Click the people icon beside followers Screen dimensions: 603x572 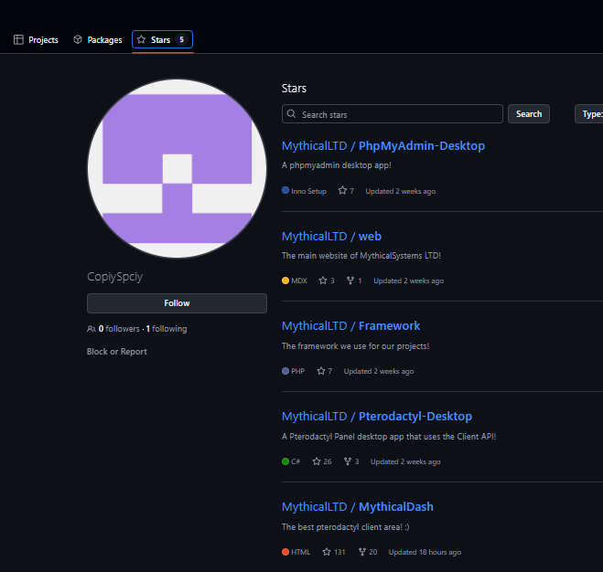[x=92, y=329]
